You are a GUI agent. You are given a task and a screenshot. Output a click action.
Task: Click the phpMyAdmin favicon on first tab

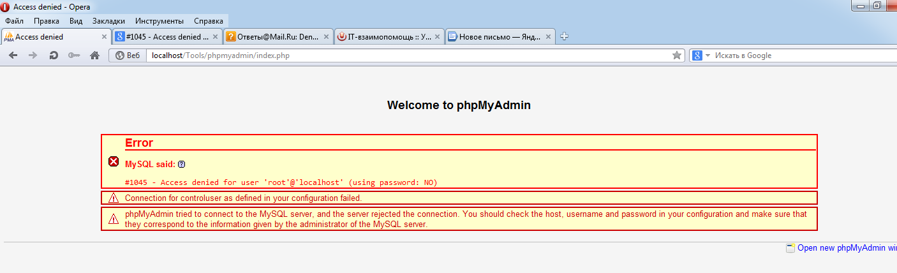(x=9, y=37)
